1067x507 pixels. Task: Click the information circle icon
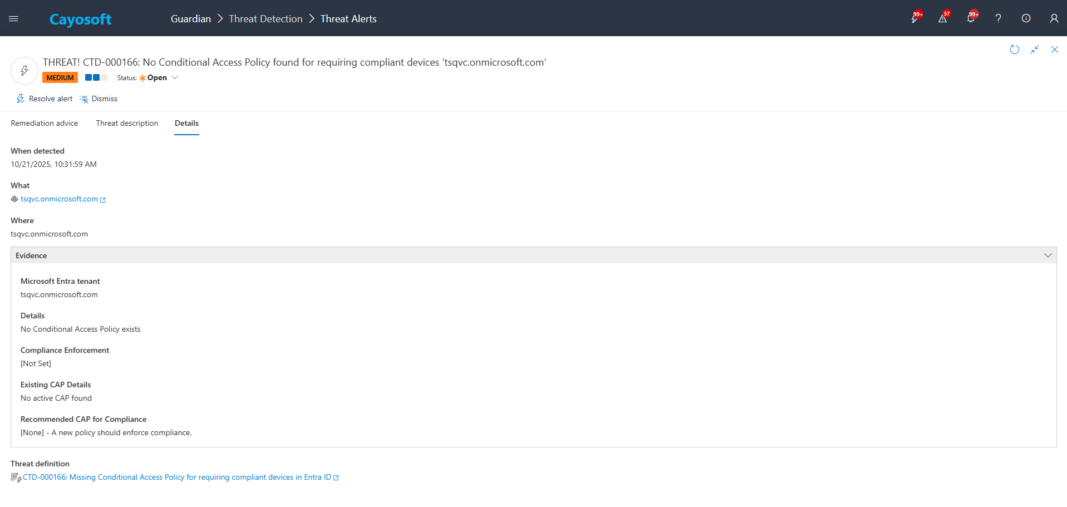point(1026,18)
